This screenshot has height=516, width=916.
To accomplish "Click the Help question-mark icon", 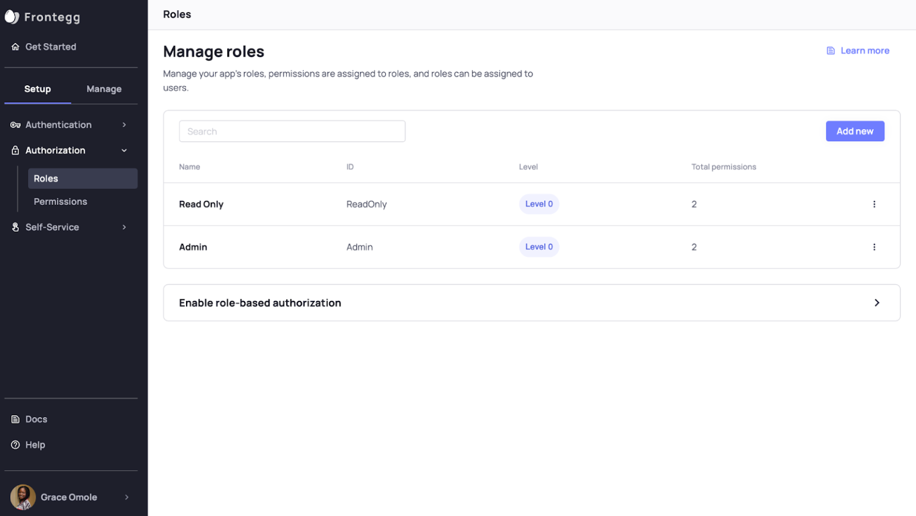I will [15, 444].
